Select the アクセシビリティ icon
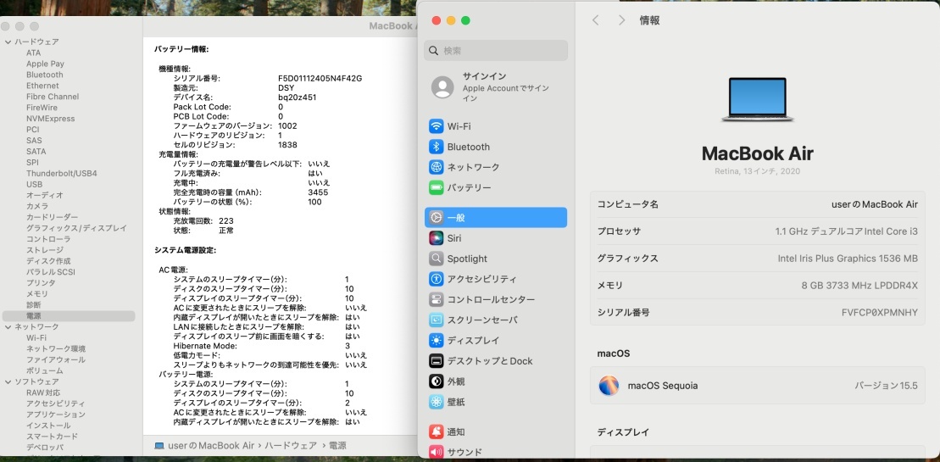The height and width of the screenshot is (462, 940). 437,279
